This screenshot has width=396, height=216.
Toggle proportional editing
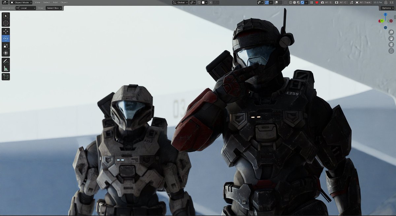click(211, 2)
